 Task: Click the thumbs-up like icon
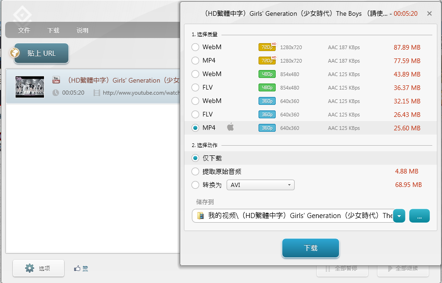coord(77,268)
